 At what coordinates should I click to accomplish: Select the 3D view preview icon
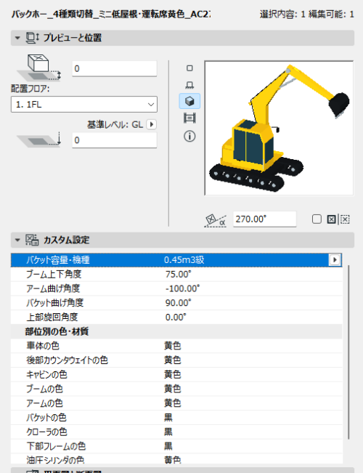tap(189, 101)
